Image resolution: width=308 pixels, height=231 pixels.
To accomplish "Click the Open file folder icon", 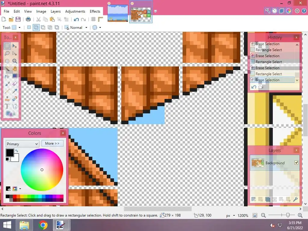I will coord(11,19).
